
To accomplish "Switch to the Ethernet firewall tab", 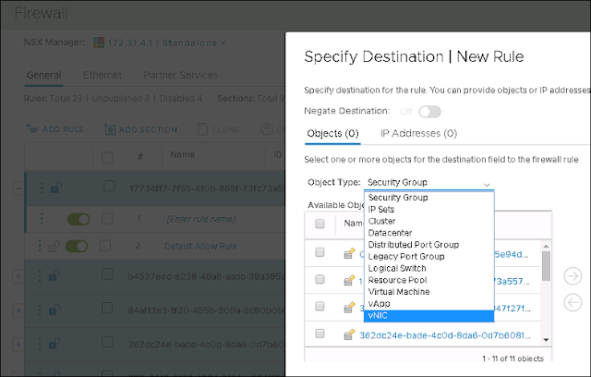I will pyautogui.click(x=103, y=75).
